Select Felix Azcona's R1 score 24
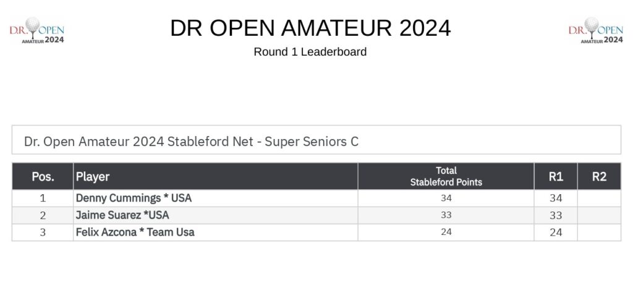This screenshot has height=298, width=633. pyautogui.click(x=556, y=232)
